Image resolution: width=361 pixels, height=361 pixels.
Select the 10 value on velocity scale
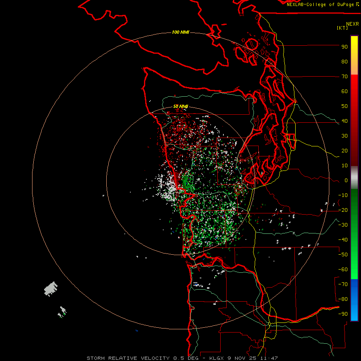(345, 166)
